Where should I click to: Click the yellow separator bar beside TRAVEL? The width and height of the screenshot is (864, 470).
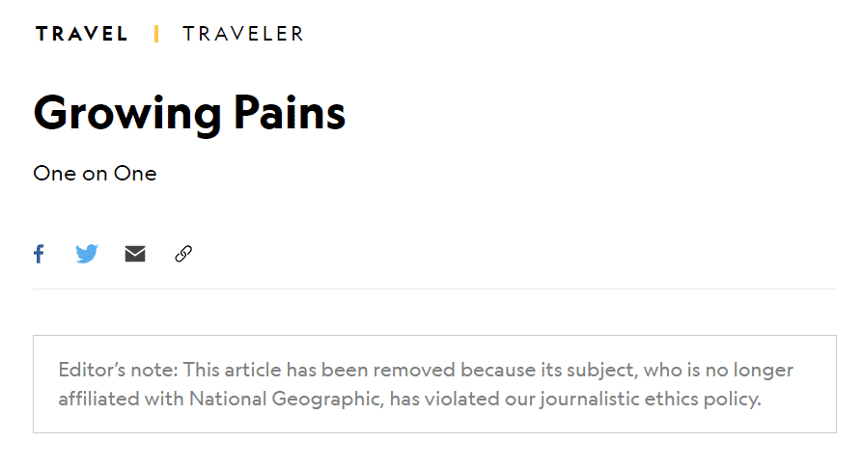pyautogui.click(x=156, y=34)
